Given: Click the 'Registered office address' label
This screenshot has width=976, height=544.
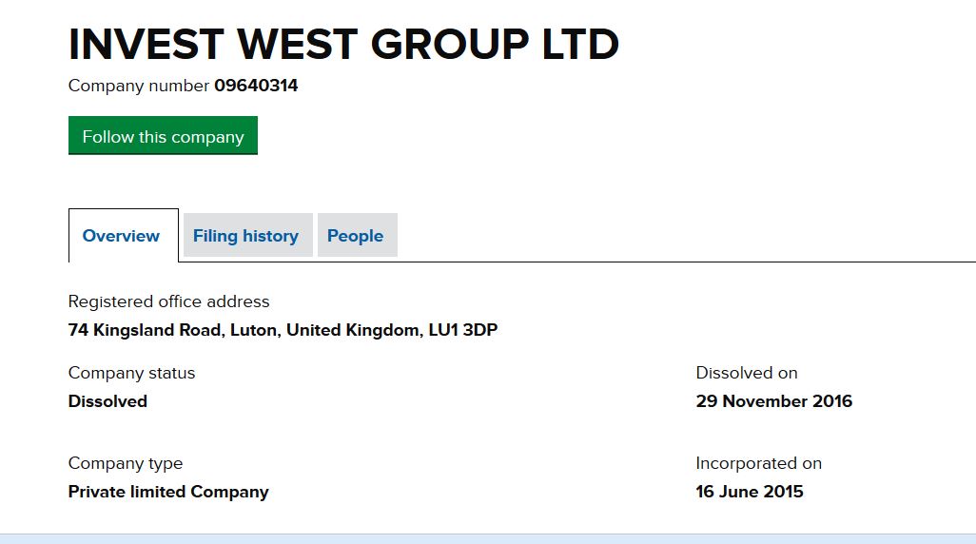Looking at the screenshot, I should tap(168, 301).
